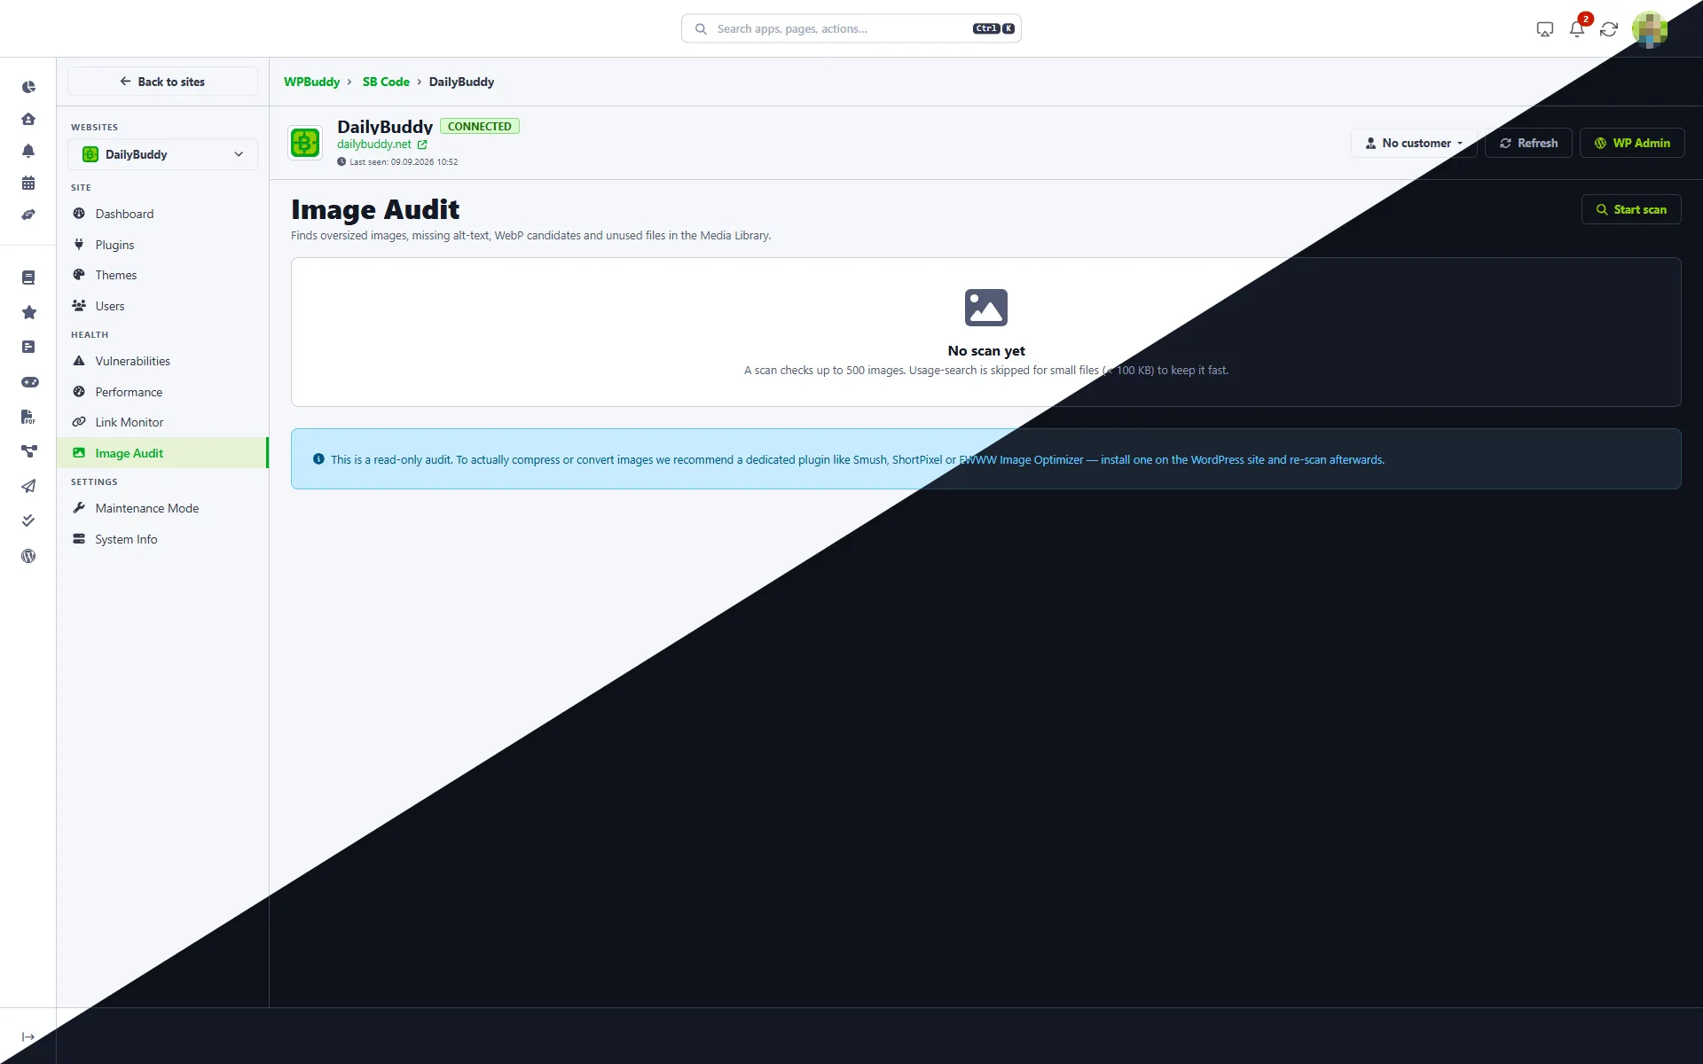Click the CONNECTED status badge
This screenshot has height=1064, width=1703.
tap(480, 127)
